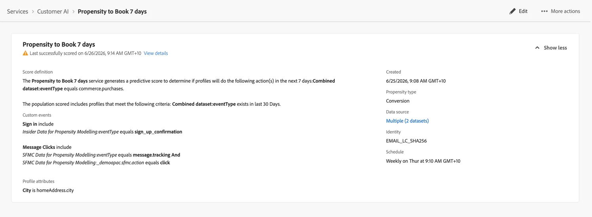Click the sign_up_confirmation condition line
This screenshot has height=217, width=592.
[102, 132]
